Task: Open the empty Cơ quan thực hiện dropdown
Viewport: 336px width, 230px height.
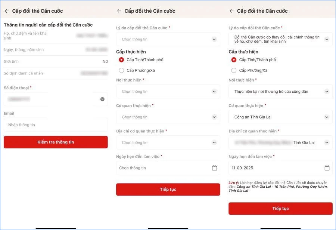Action: [x=168, y=117]
